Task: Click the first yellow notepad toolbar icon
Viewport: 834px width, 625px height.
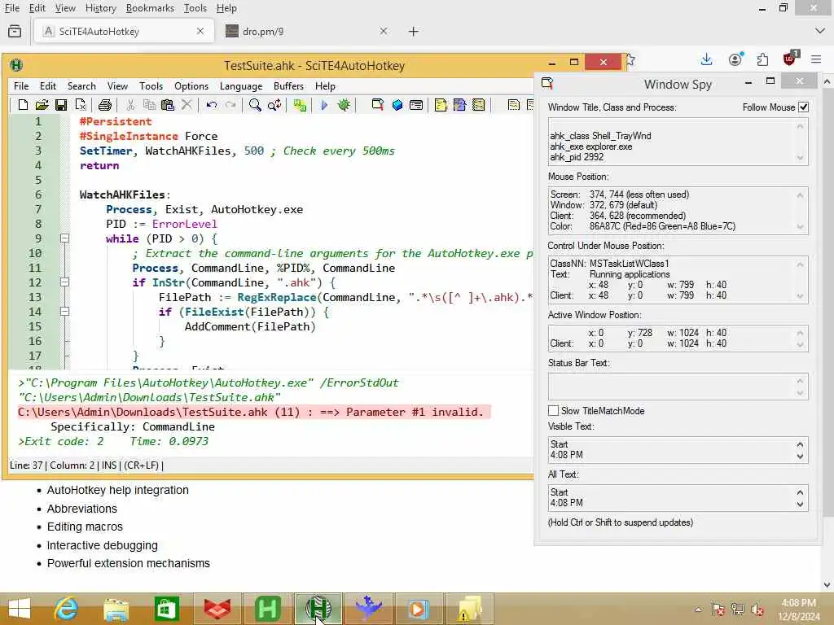Action: pyautogui.click(x=441, y=105)
